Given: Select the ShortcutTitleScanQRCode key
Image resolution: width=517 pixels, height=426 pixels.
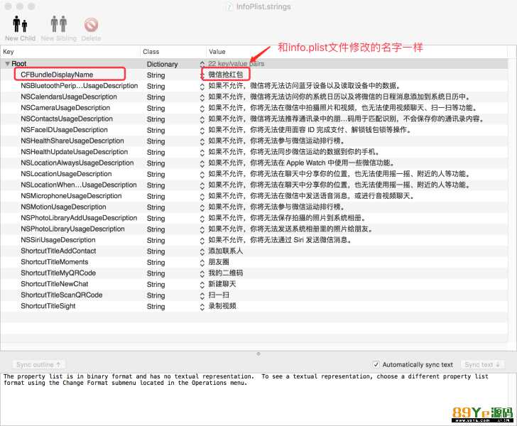Looking at the screenshot, I should pyautogui.click(x=61, y=295).
